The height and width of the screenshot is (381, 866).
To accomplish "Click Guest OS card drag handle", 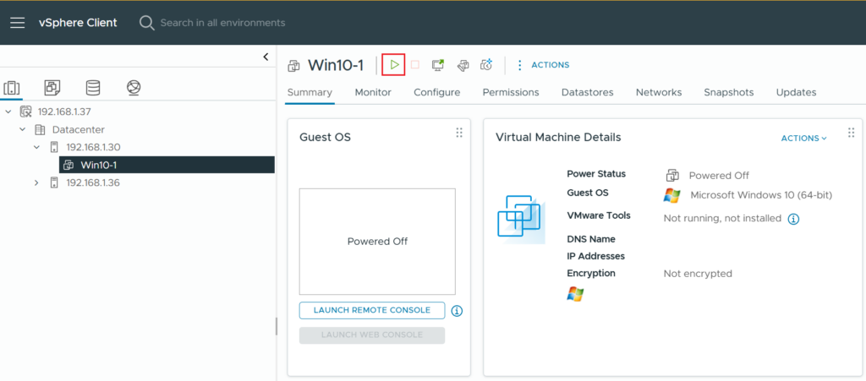I will pos(458,133).
